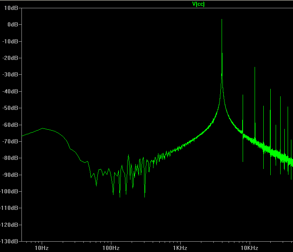Click the 0dB axis label
Viewport: 293px width, 252px height.
tap(13, 24)
